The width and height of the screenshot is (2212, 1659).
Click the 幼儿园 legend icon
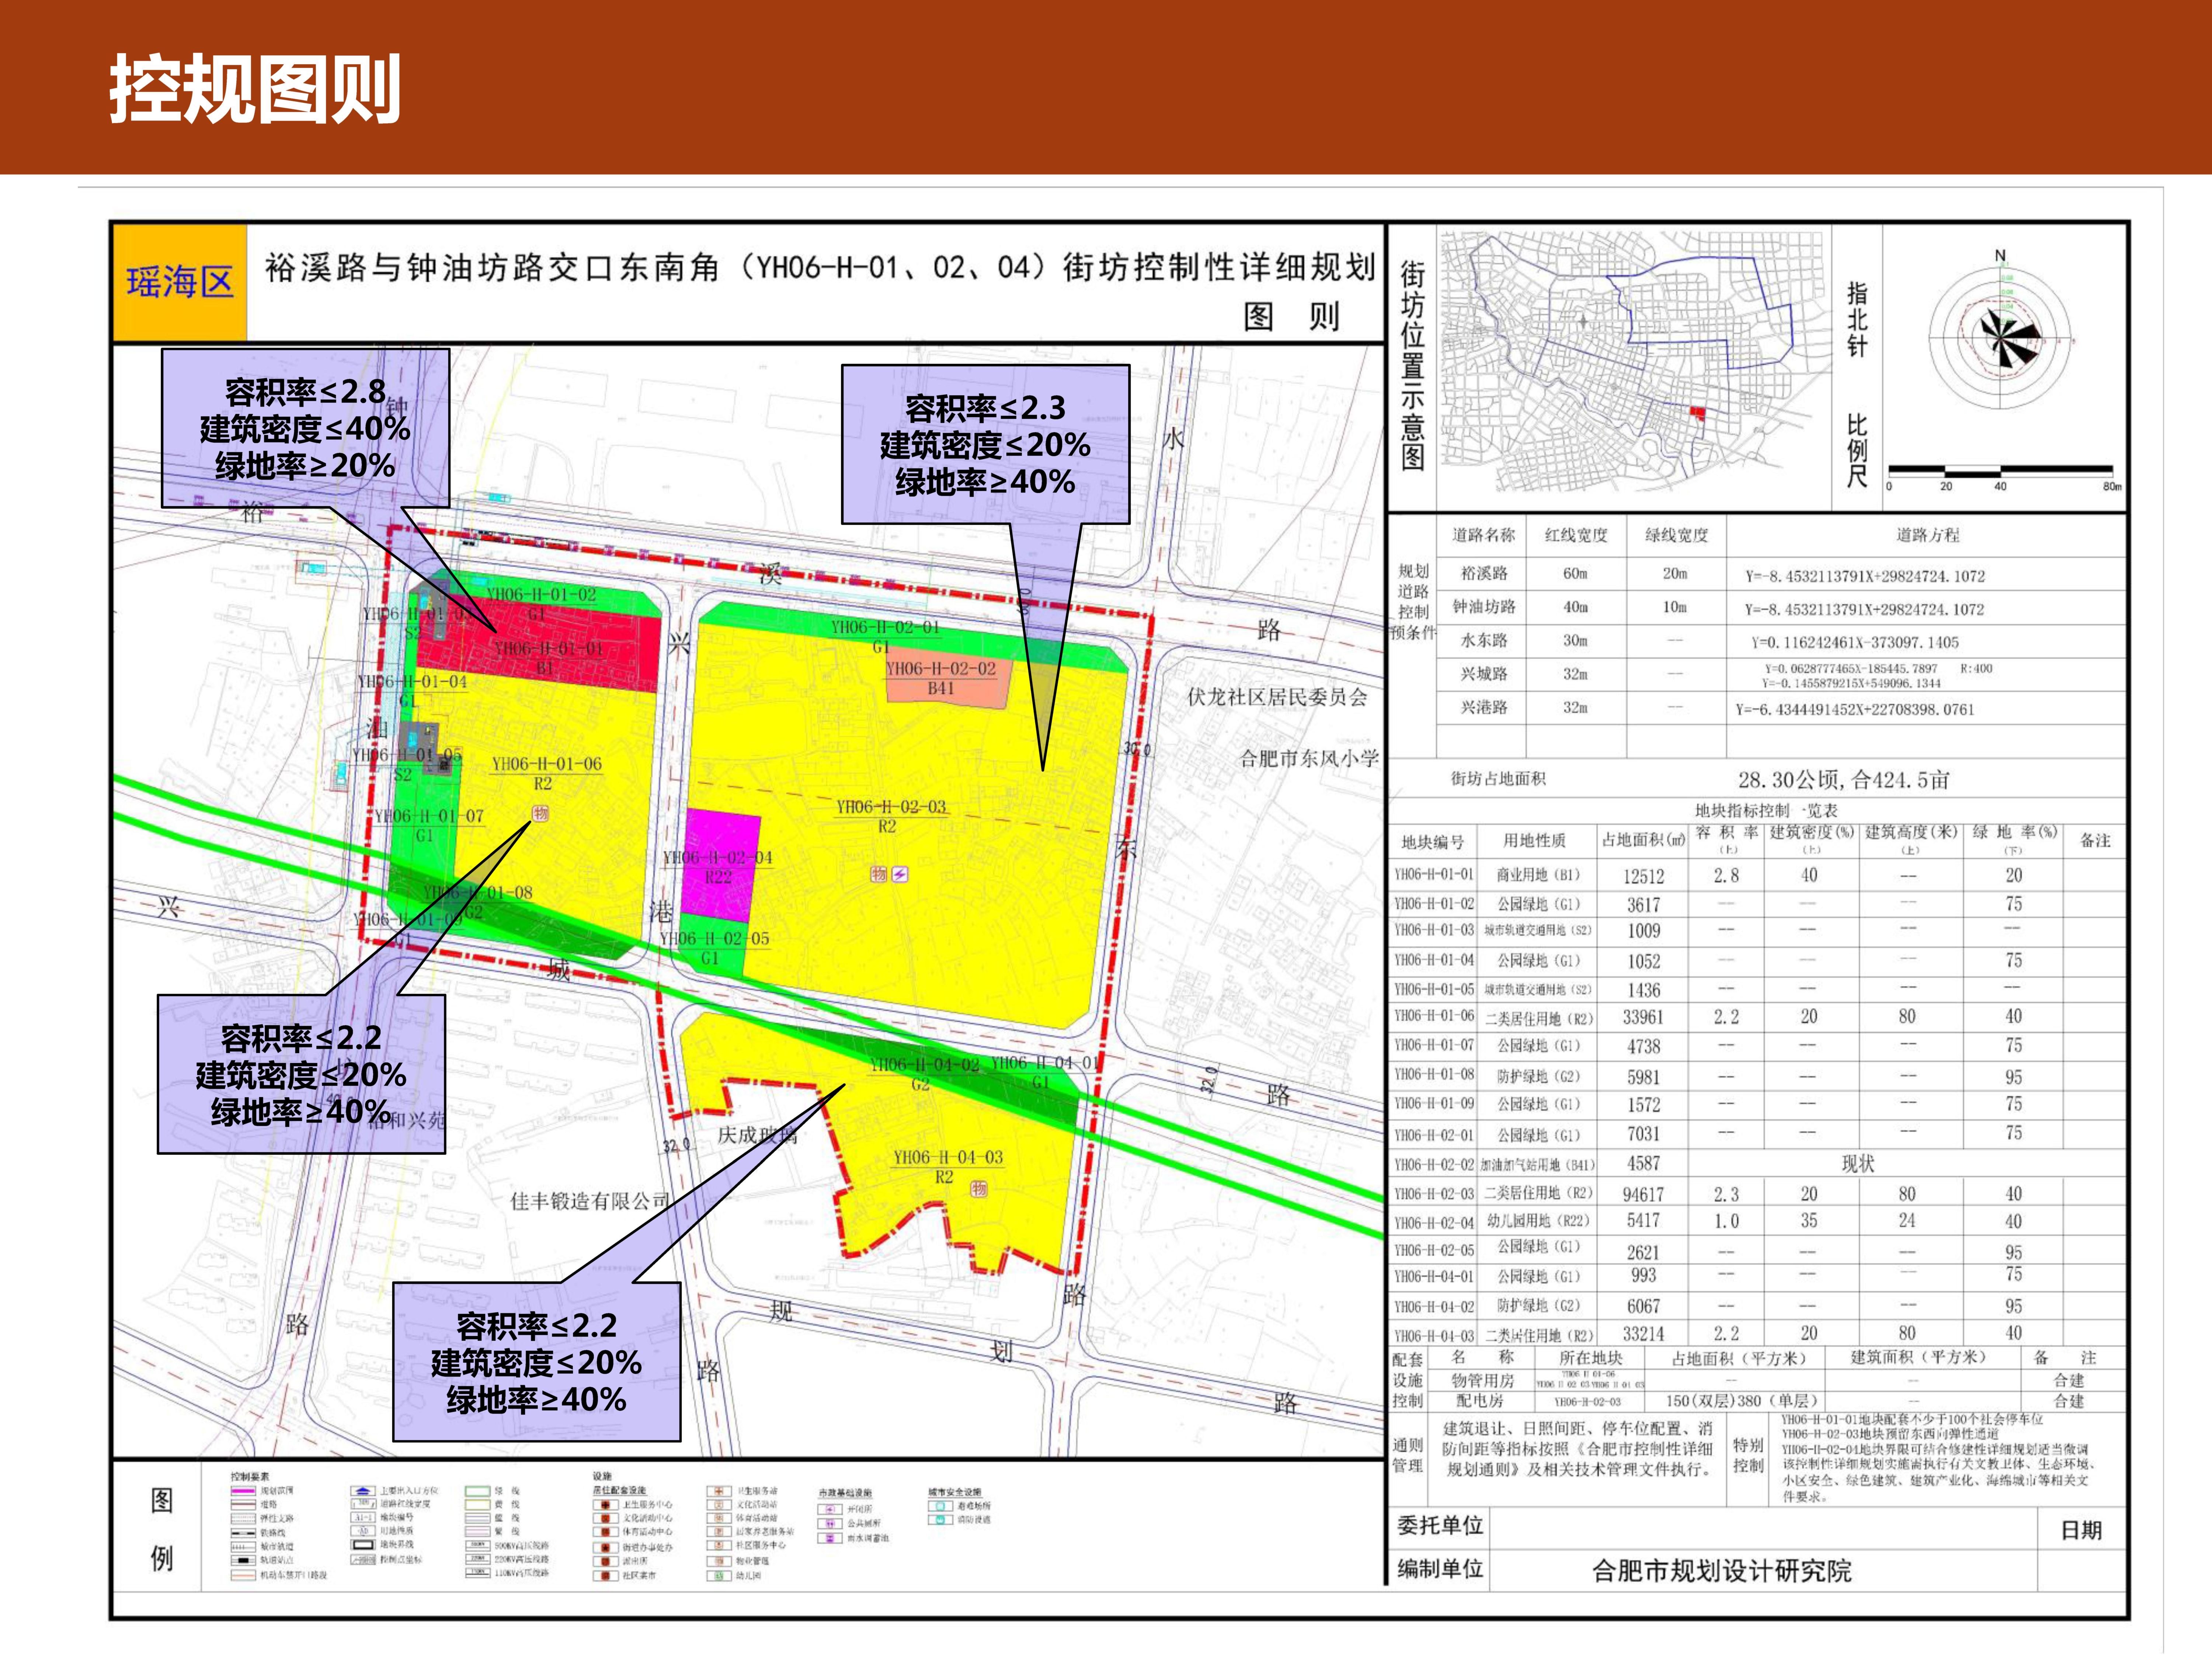tap(719, 1576)
